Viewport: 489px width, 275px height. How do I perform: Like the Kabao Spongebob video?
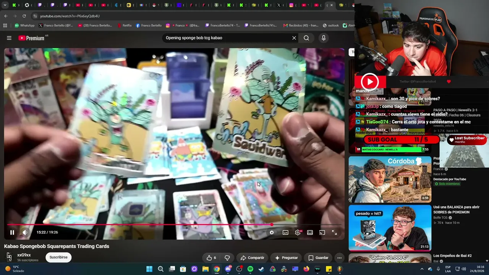211,258
